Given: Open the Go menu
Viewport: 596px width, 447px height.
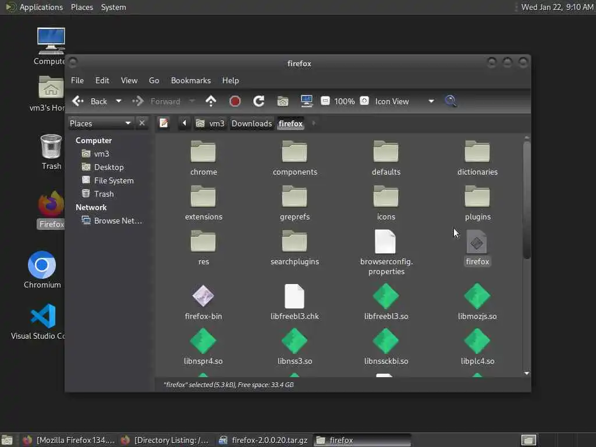Looking at the screenshot, I should click(x=154, y=80).
